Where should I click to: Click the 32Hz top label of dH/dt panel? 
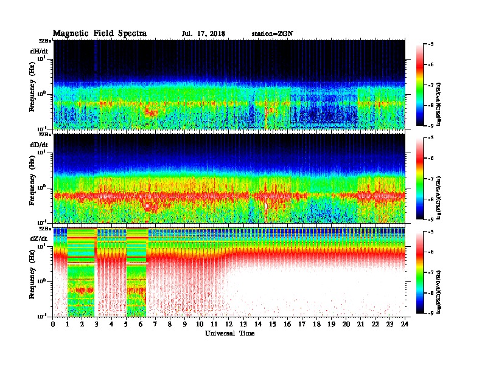[x=44, y=41]
